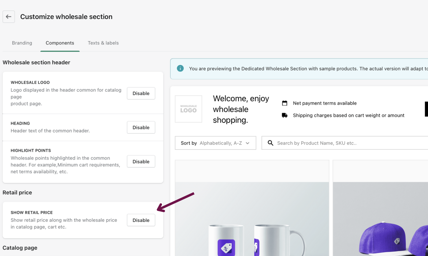Open the Texts & labels tab
The height and width of the screenshot is (256, 428).
[x=103, y=43]
